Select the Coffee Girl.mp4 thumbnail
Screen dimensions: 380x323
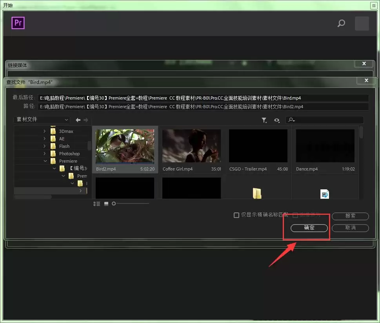[191, 150]
